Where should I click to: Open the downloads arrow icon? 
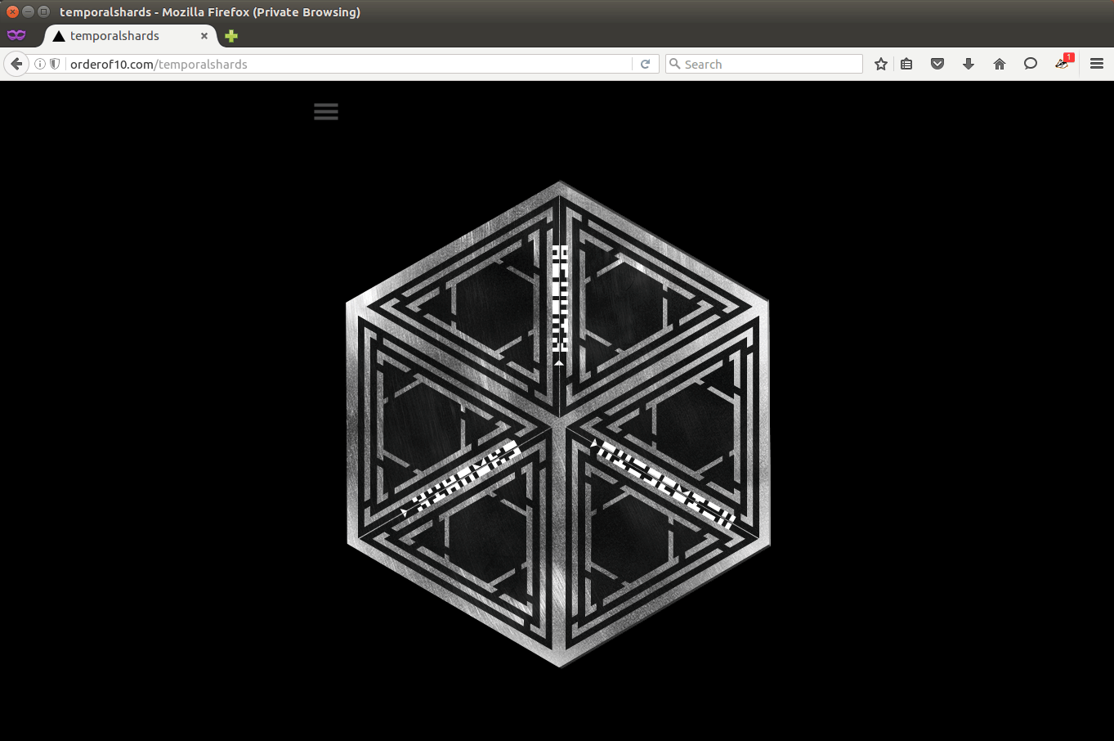[969, 64]
